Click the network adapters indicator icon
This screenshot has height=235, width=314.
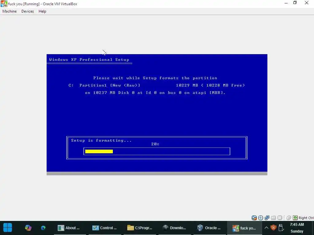pos(267,218)
